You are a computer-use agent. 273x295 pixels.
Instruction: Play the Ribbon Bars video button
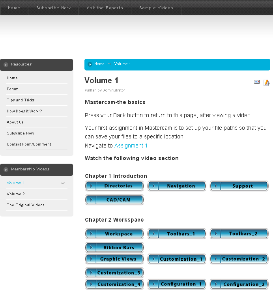click(x=114, y=247)
